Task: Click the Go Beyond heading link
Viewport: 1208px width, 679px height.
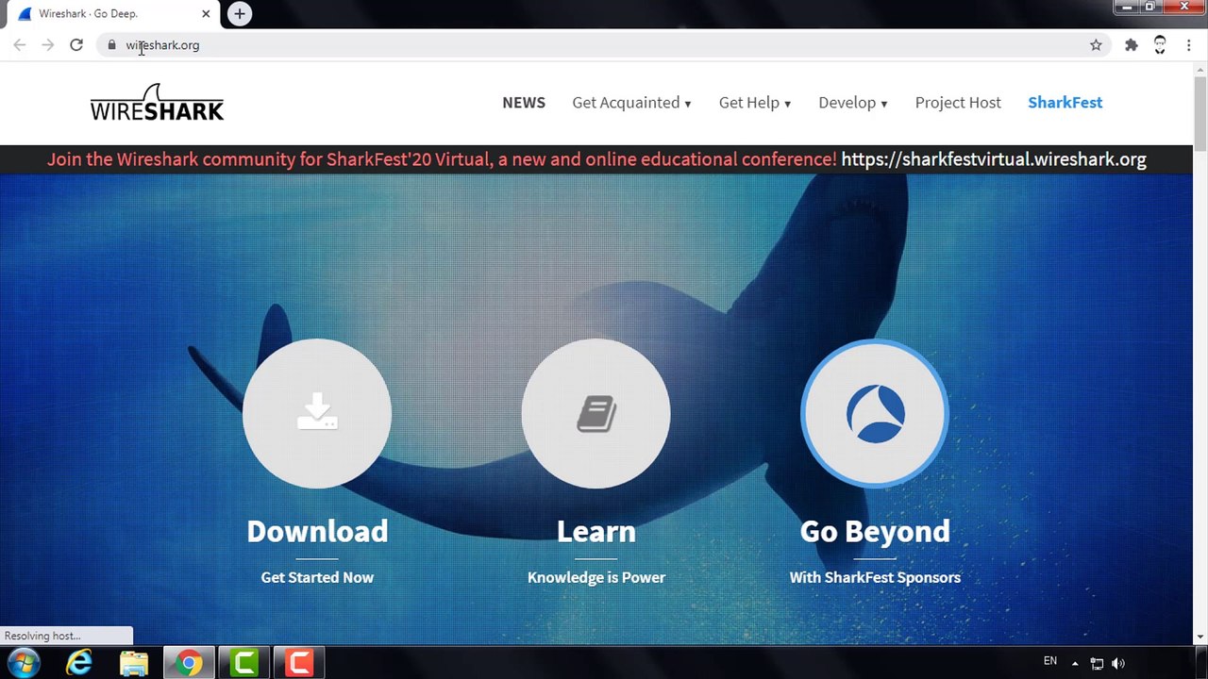Action: (x=875, y=531)
